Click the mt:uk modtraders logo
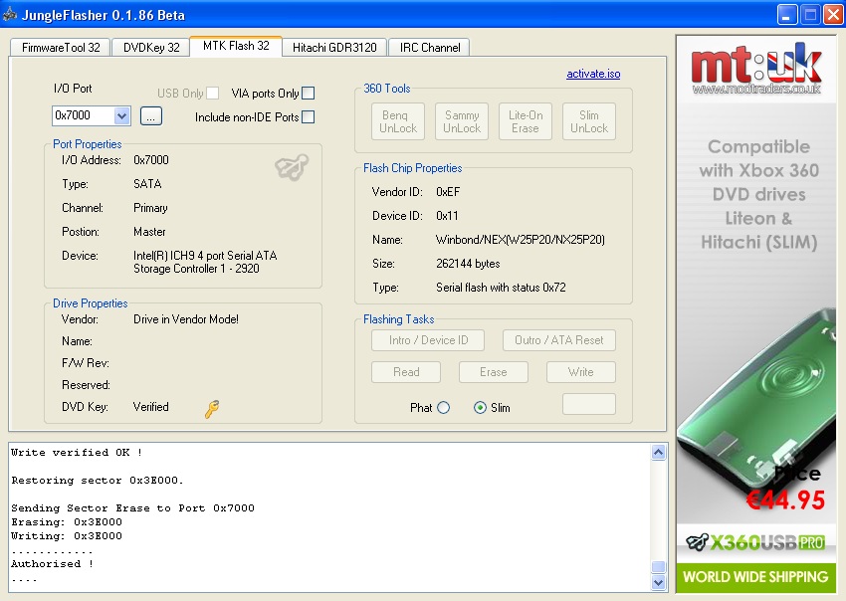 point(756,72)
